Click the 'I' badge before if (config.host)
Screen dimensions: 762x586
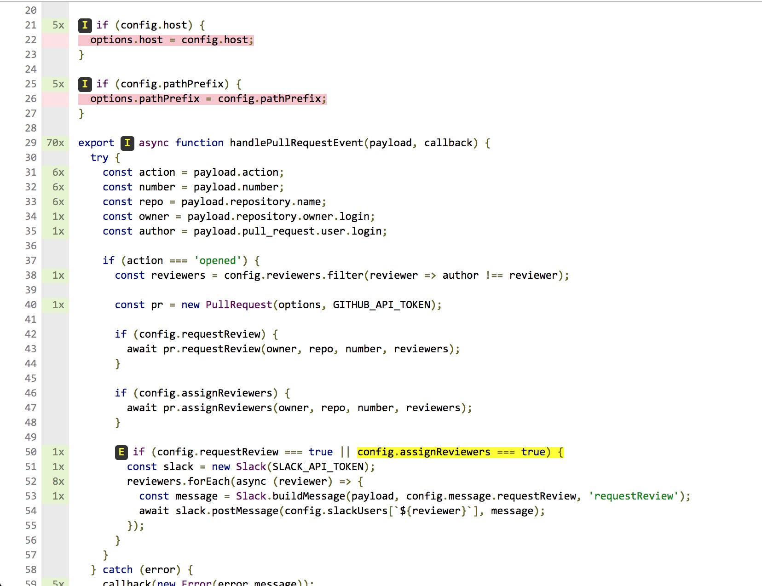click(85, 25)
